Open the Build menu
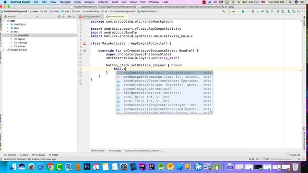This screenshot has height=173, width=308. click(115, 2)
